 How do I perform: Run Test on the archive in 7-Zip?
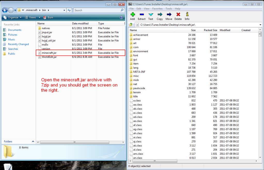tap(151, 16)
